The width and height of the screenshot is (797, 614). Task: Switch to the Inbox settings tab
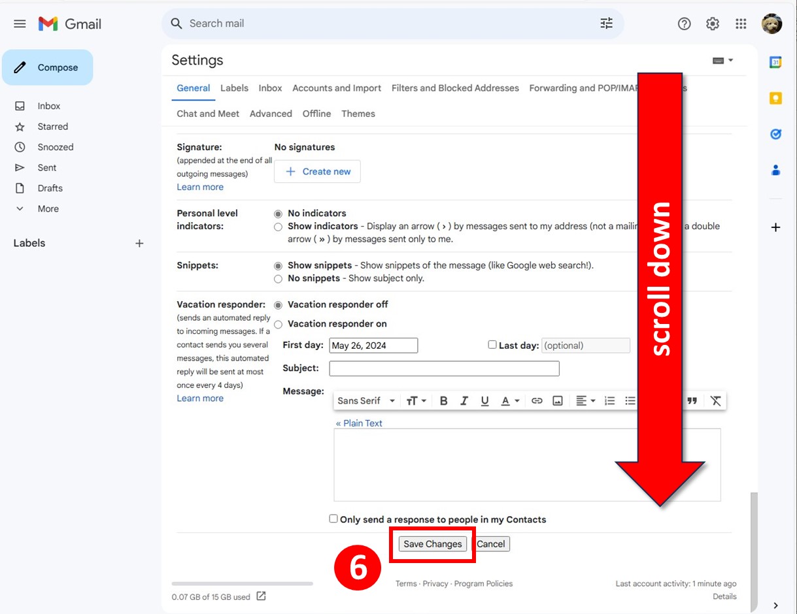270,88
